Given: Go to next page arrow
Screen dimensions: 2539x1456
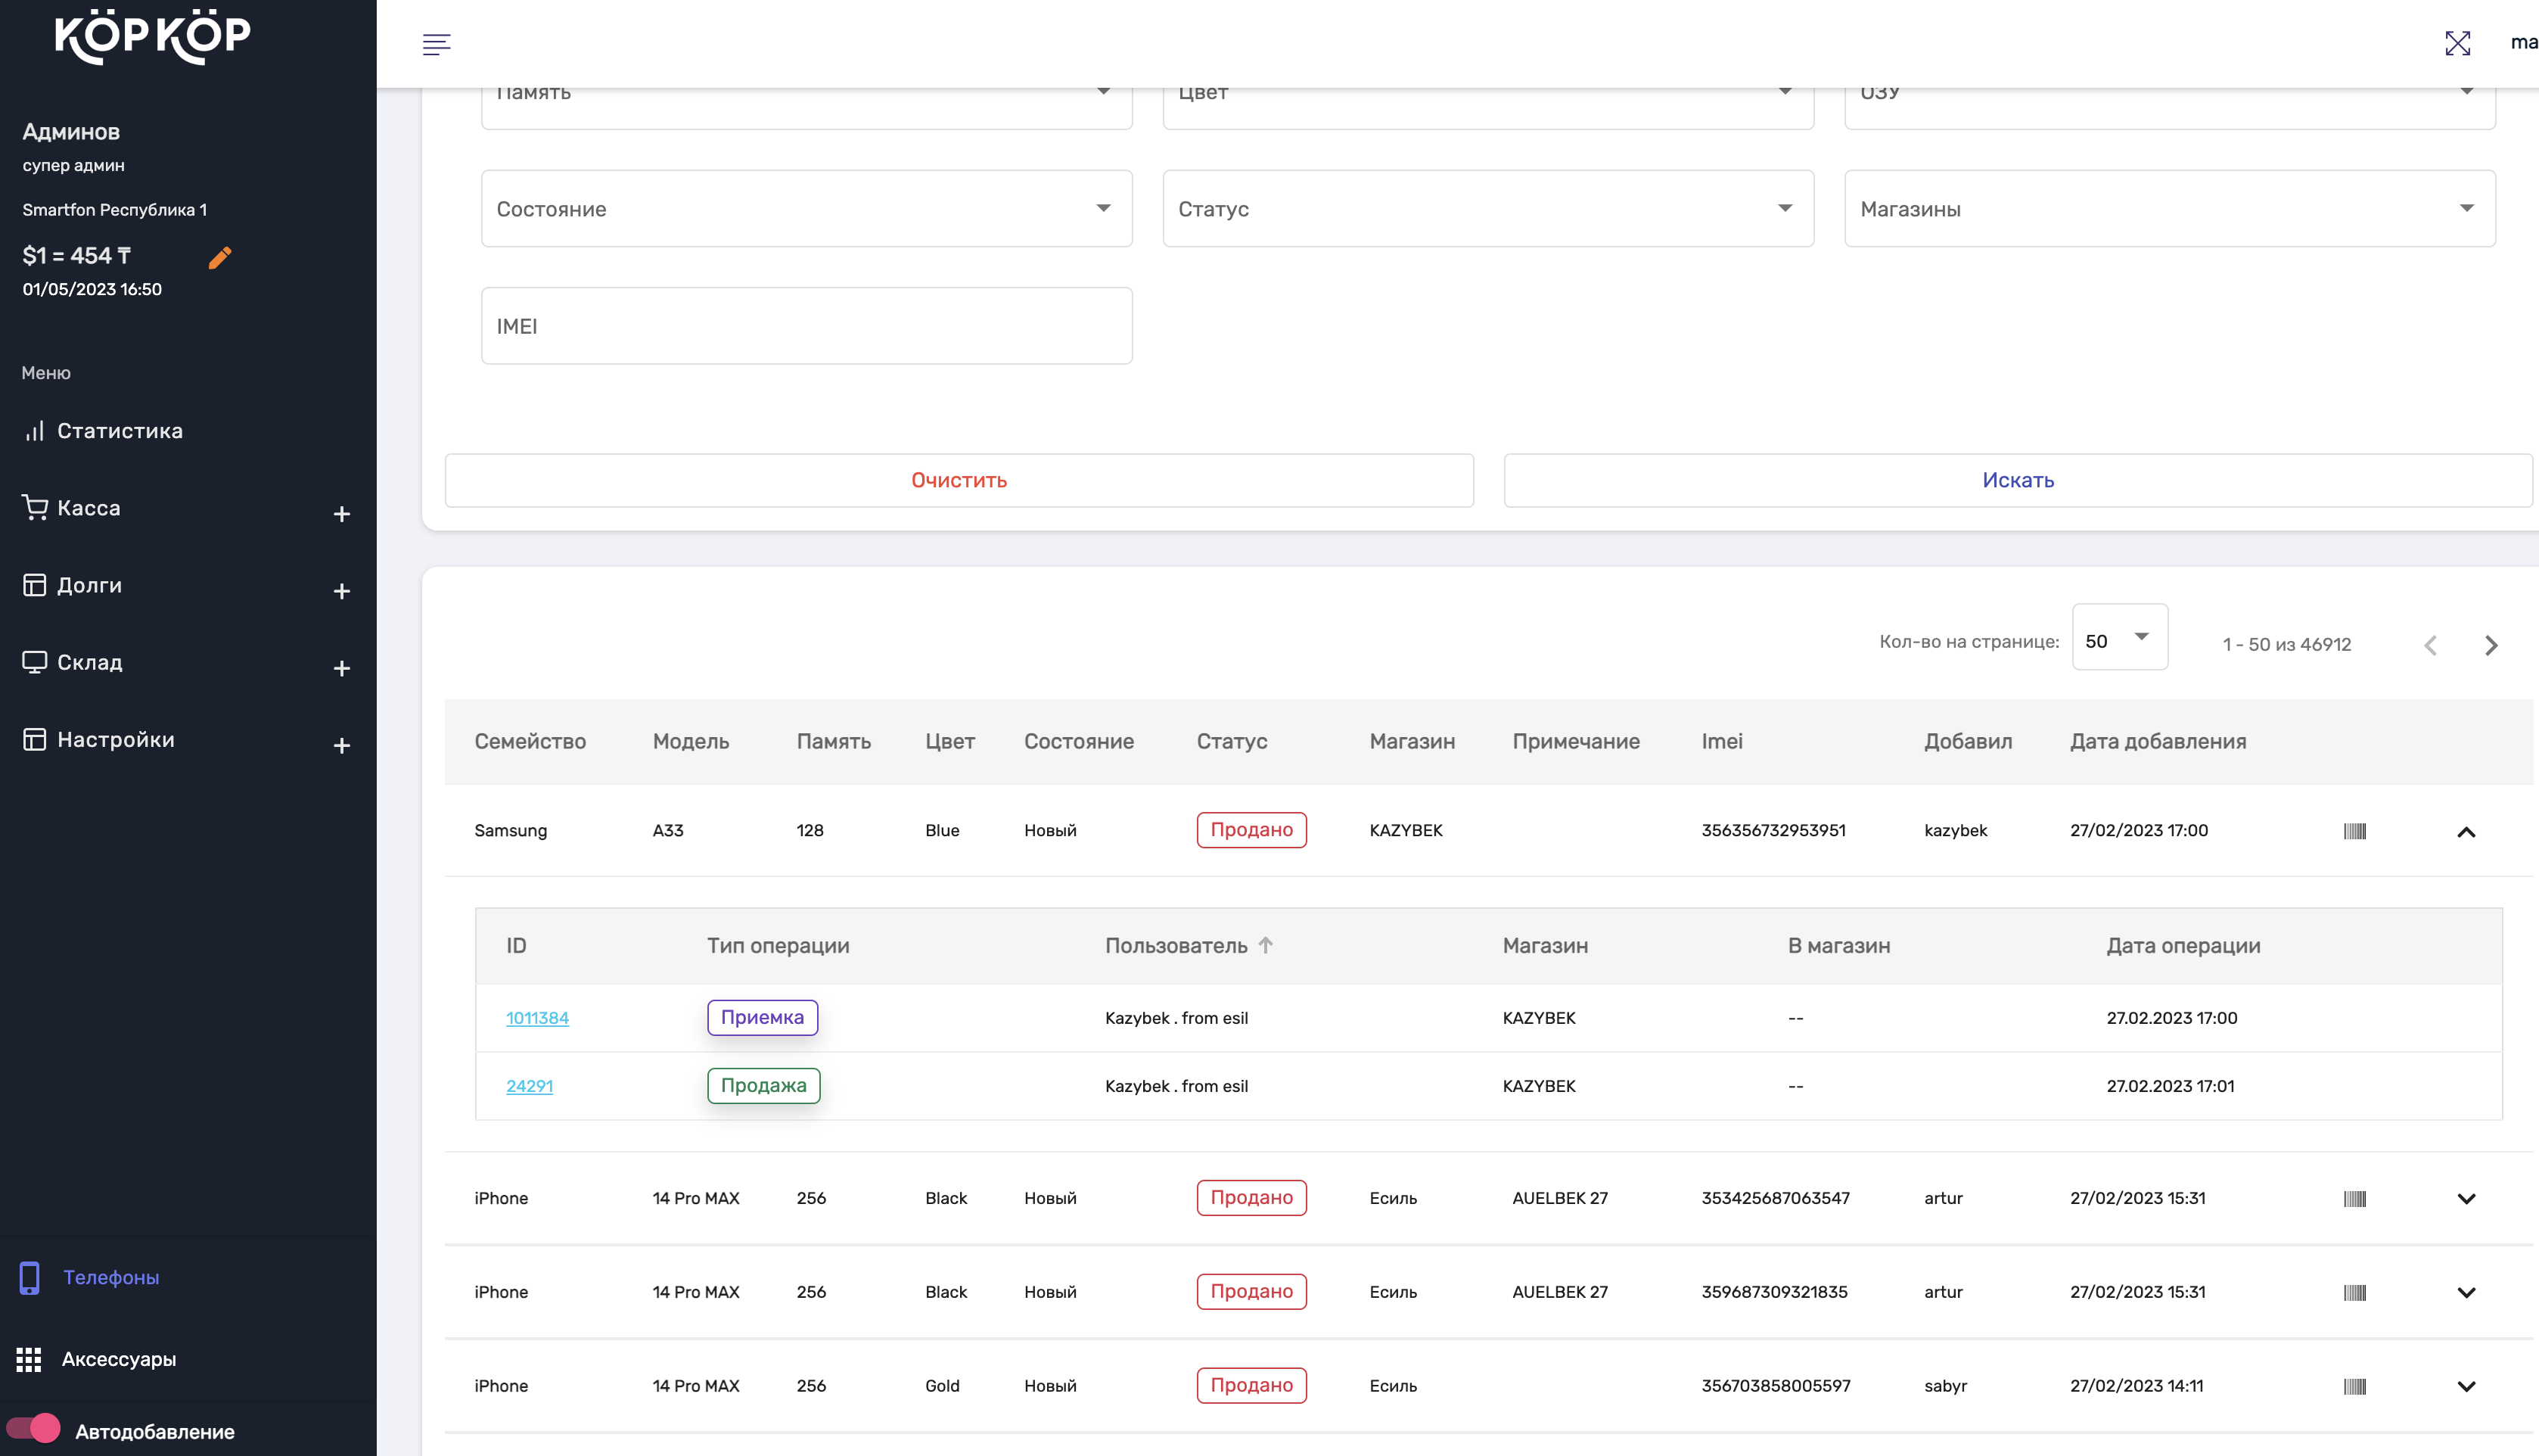Looking at the screenshot, I should click(x=2491, y=645).
